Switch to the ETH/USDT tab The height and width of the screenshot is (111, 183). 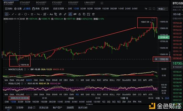point(25,3)
